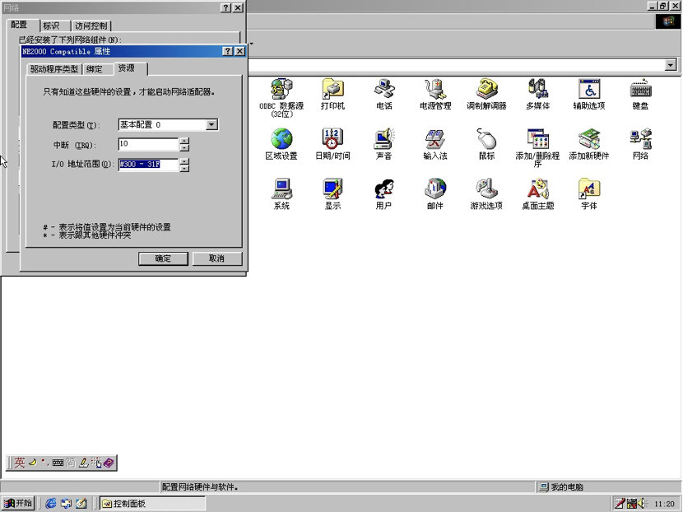
Task: Open the 配置类型 configuration type dropdown
Action: (x=213, y=124)
